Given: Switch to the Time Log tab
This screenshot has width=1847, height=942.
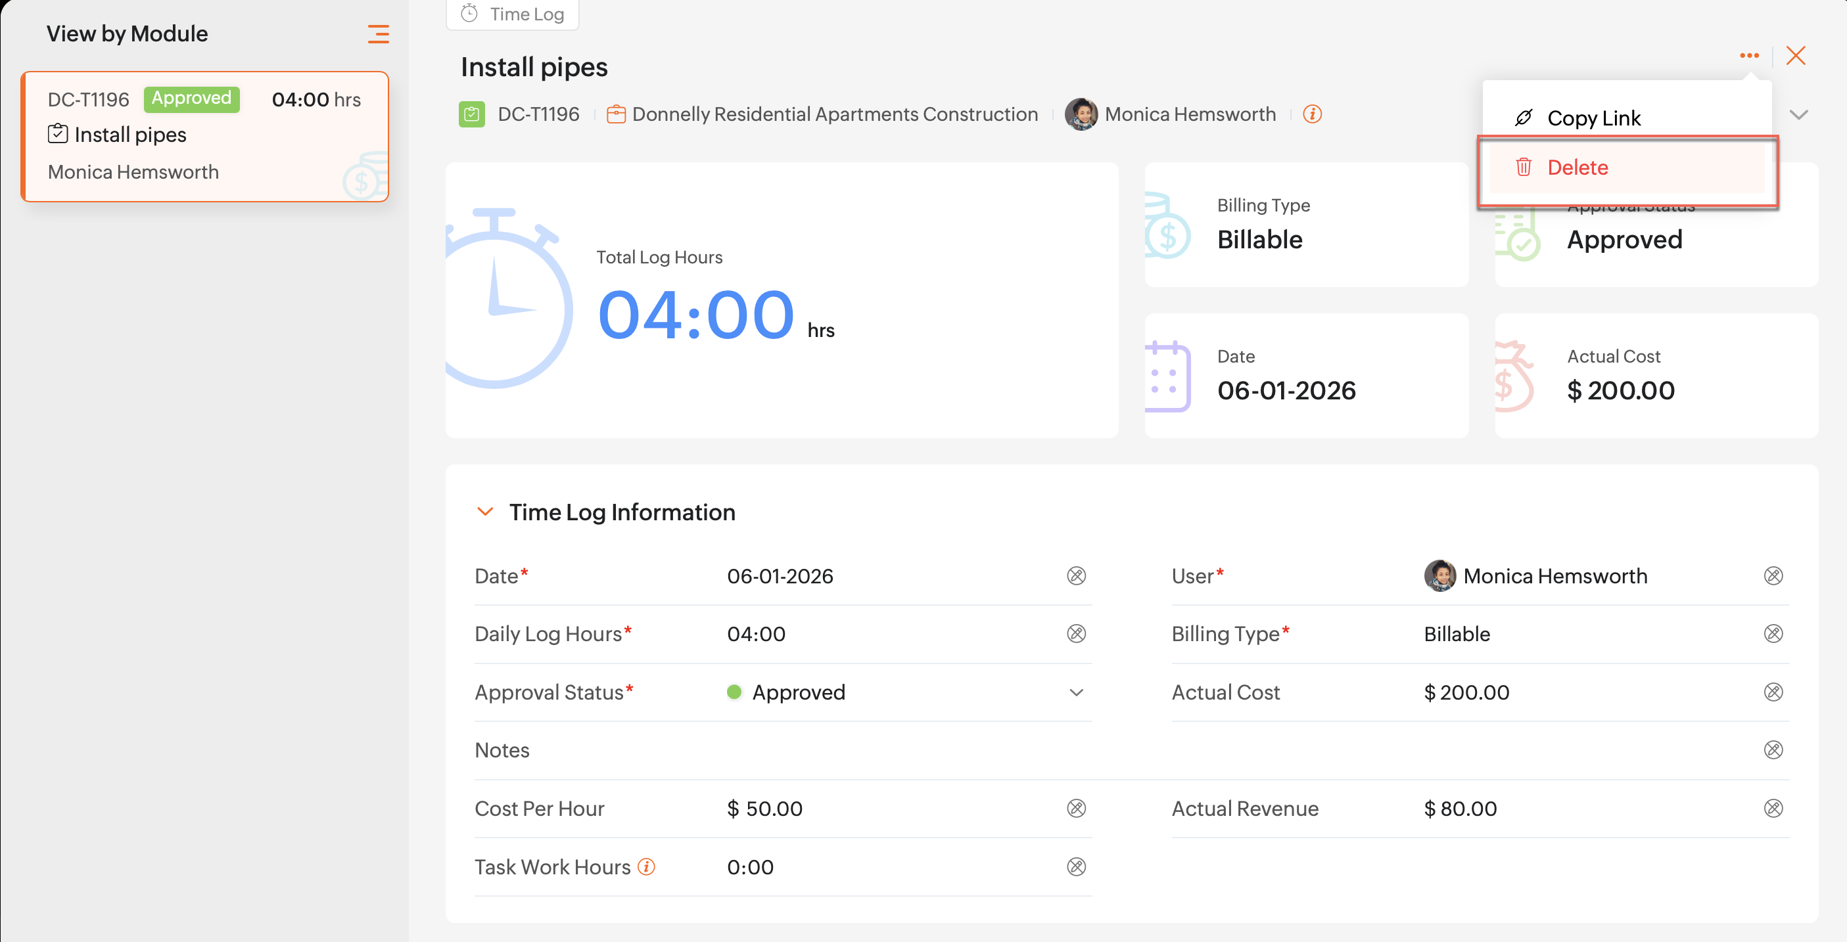Looking at the screenshot, I should click(513, 14).
